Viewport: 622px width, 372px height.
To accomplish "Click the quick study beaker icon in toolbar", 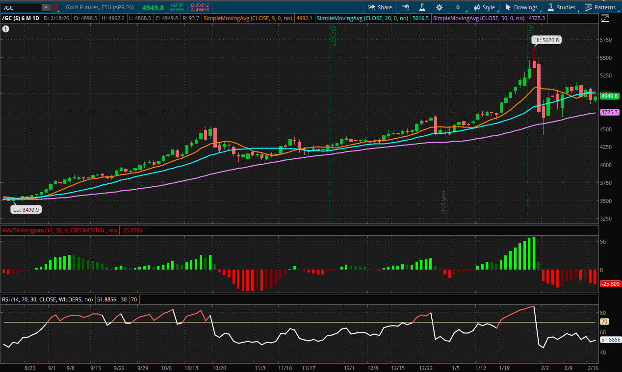I will (422, 7).
